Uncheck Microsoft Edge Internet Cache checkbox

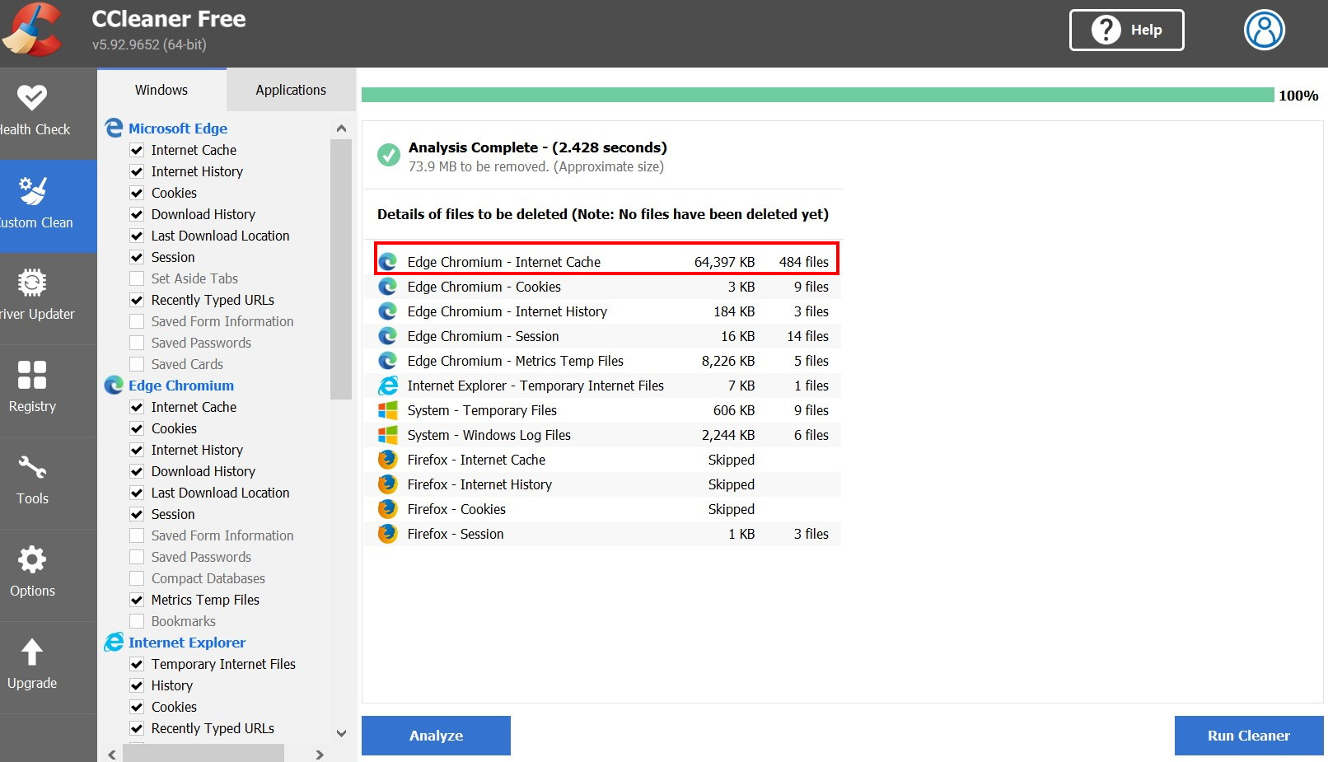click(x=137, y=150)
